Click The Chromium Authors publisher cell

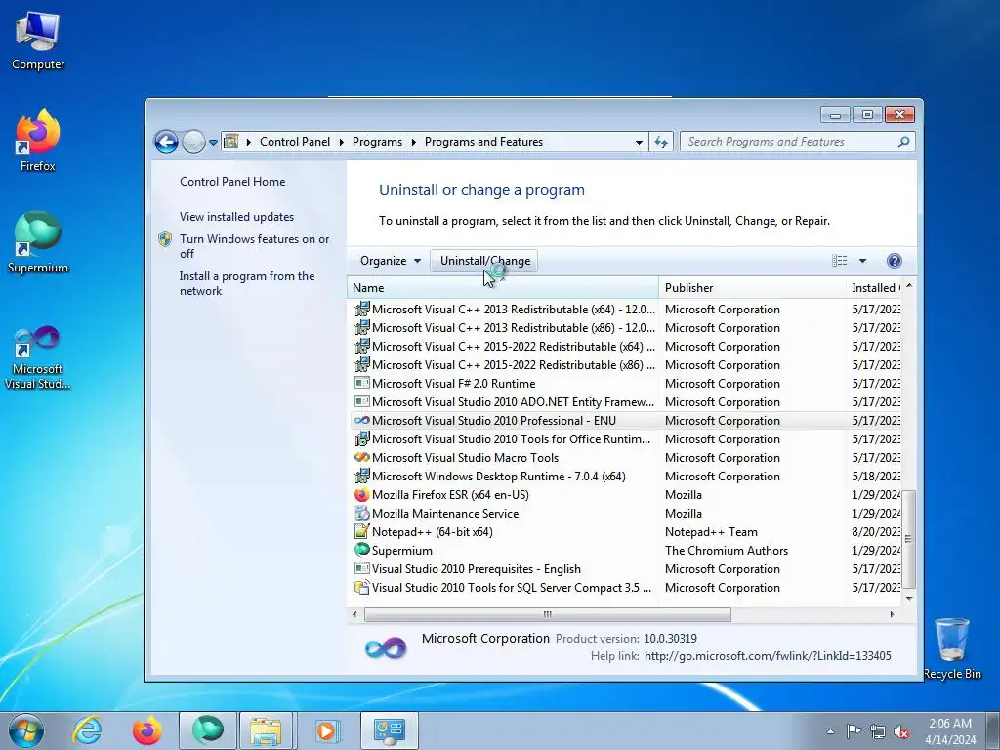(727, 551)
